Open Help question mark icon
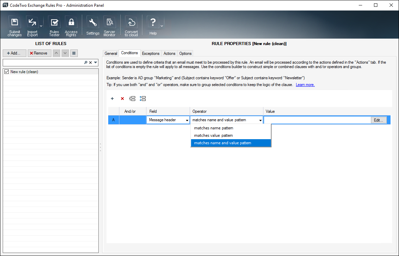The image size is (399, 256). pos(153,26)
